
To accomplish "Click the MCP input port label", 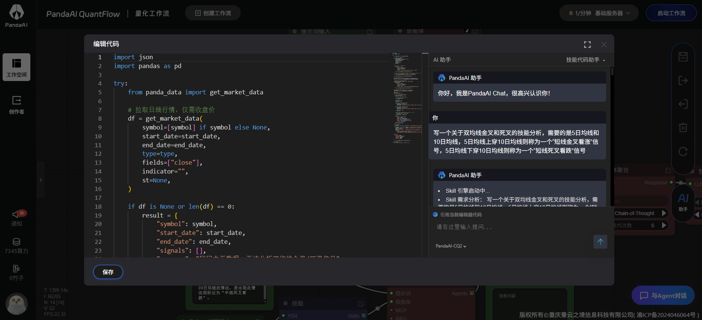I will [x=401, y=310].
